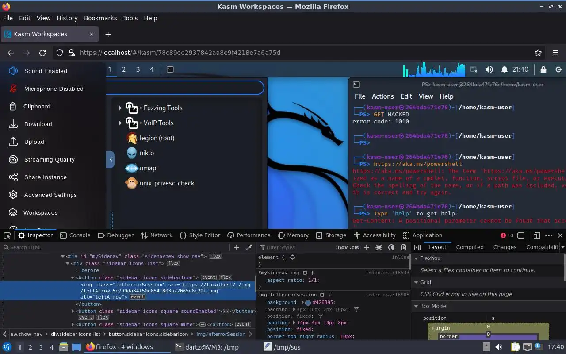The image size is (566, 354).
Task: Click the remote logout icon
Action: pos(558,69)
